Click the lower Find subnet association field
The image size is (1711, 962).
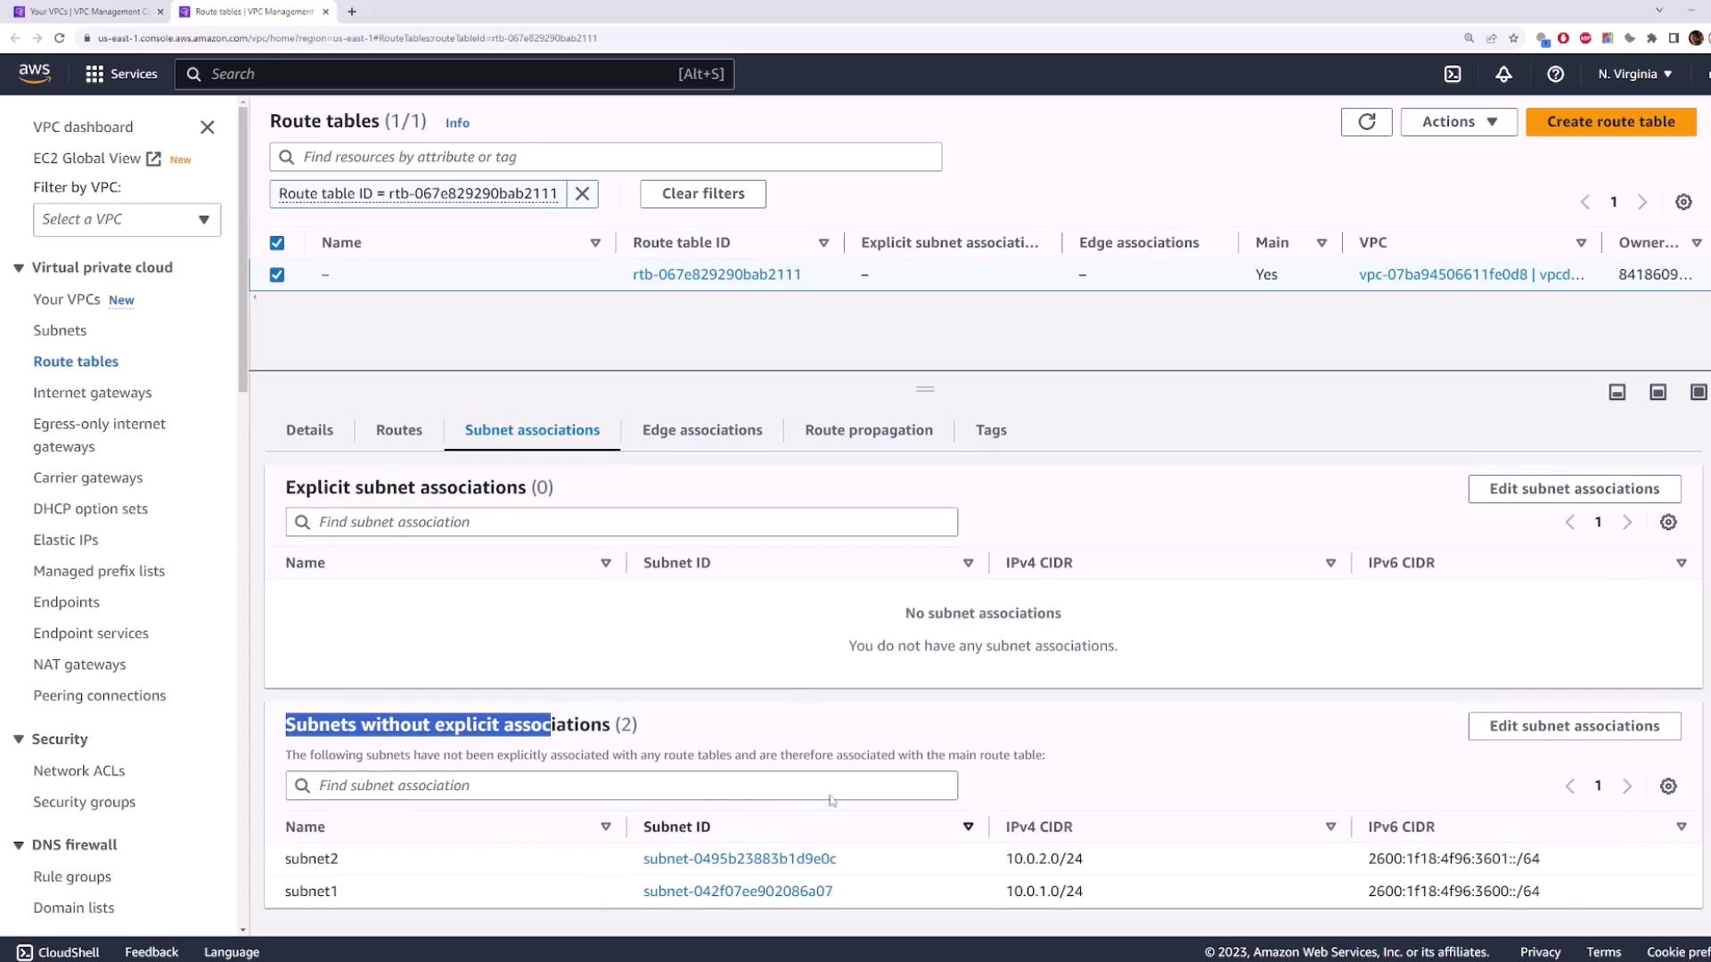(x=621, y=786)
